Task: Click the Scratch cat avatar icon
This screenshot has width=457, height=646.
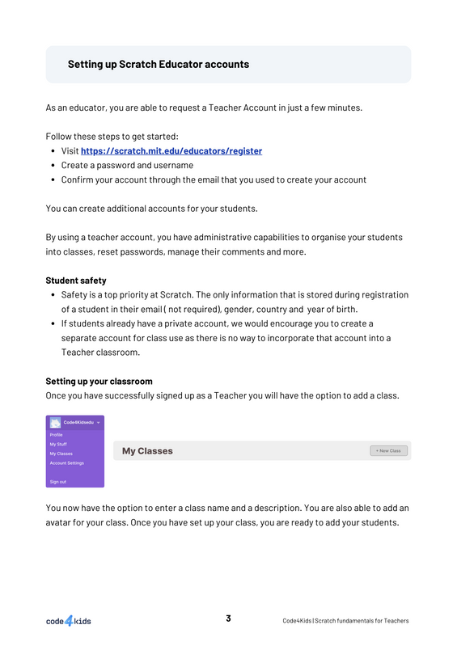Action: (55, 422)
